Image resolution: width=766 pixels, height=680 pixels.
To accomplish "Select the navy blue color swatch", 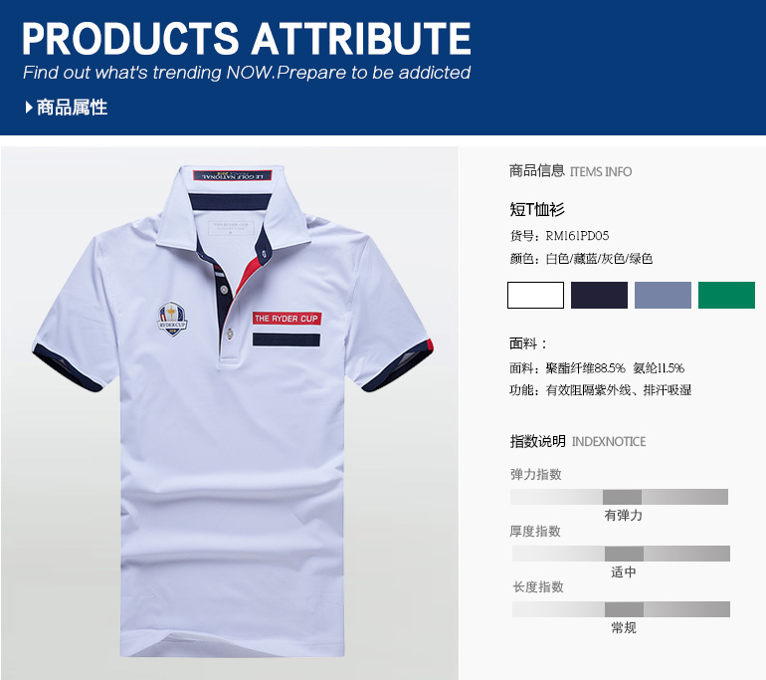I will tap(599, 295).
